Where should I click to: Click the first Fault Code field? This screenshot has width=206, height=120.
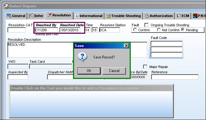(166, 44)
